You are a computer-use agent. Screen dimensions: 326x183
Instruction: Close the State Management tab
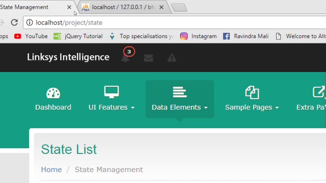coord(69,7)
